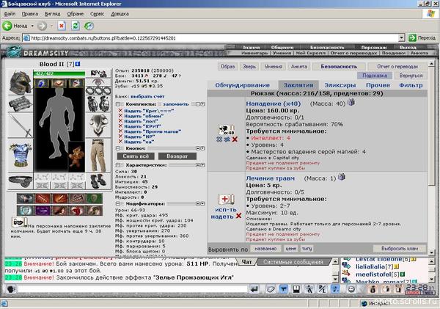The width and height of the screenshot is (440, 309).
Task: Open the Довідка menu
Action: (120, 14)
